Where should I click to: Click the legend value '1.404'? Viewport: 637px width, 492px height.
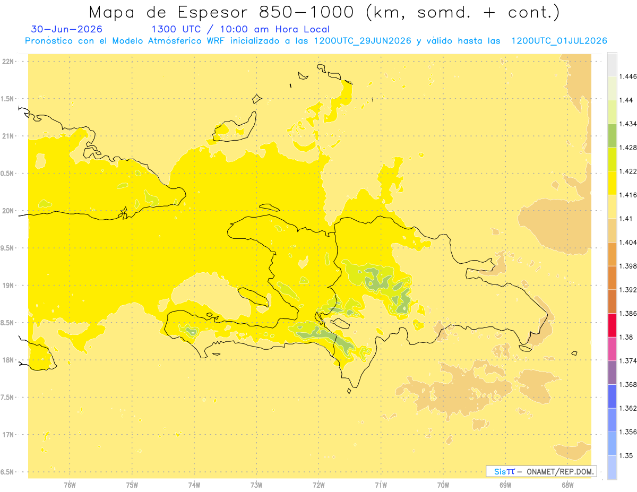(628, 242)
